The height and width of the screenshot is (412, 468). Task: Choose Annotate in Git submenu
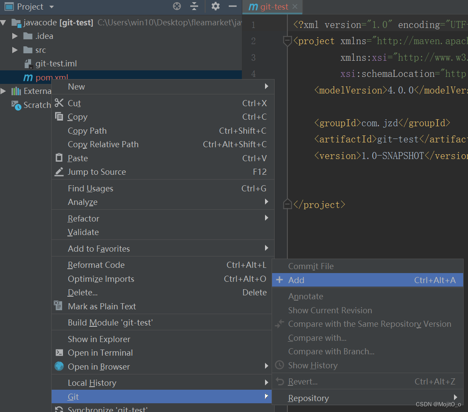click(368, 296)
